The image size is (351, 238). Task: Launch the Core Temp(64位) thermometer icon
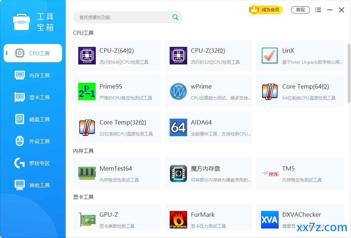(x=269, y=92)
